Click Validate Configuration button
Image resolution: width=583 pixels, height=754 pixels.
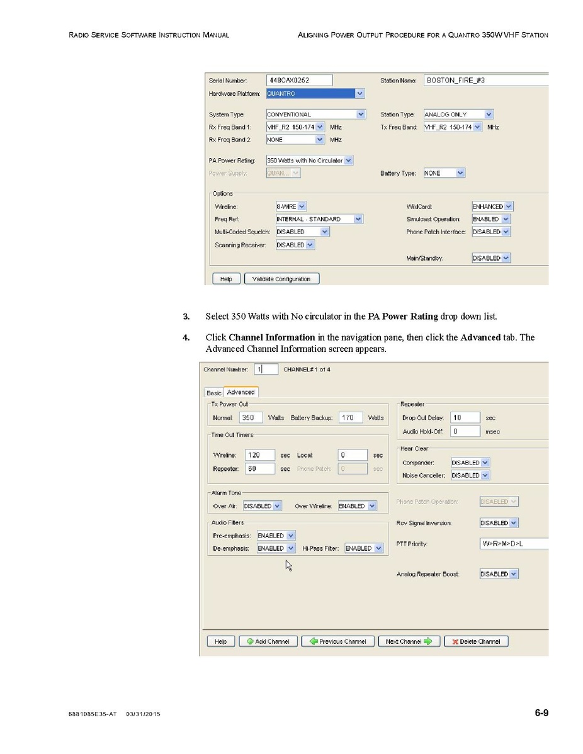point(281,279)
